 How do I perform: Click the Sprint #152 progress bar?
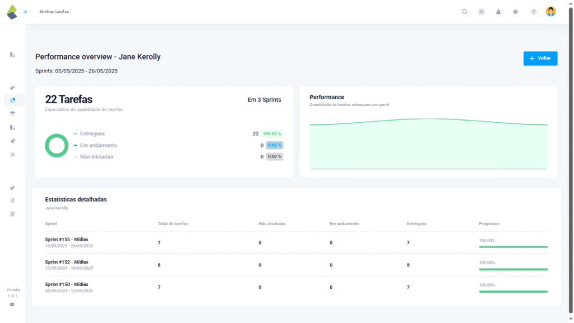coord(513,270)
